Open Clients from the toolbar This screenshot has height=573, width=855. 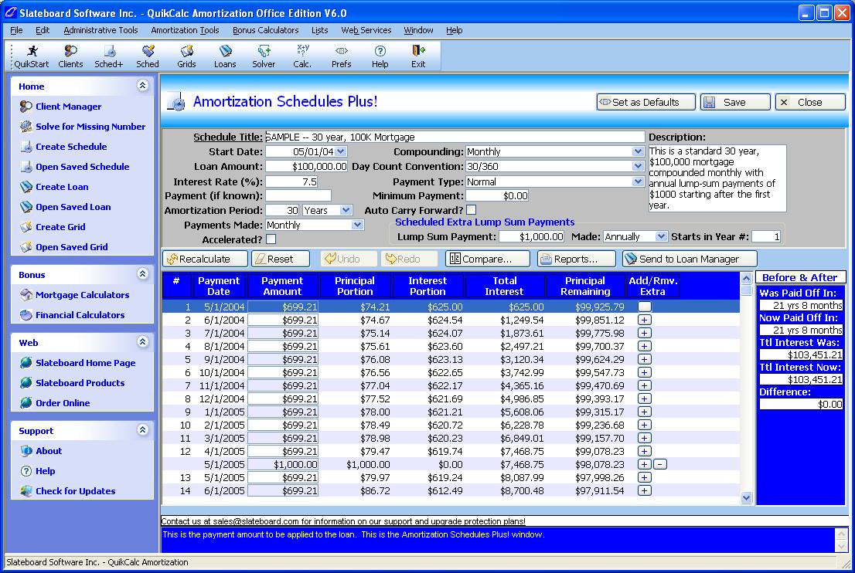(70, 56)
